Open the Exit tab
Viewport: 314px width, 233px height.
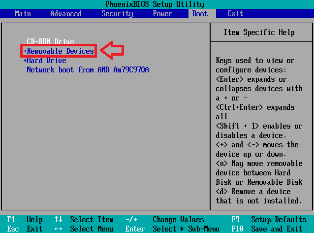click(x=235, y=14)
